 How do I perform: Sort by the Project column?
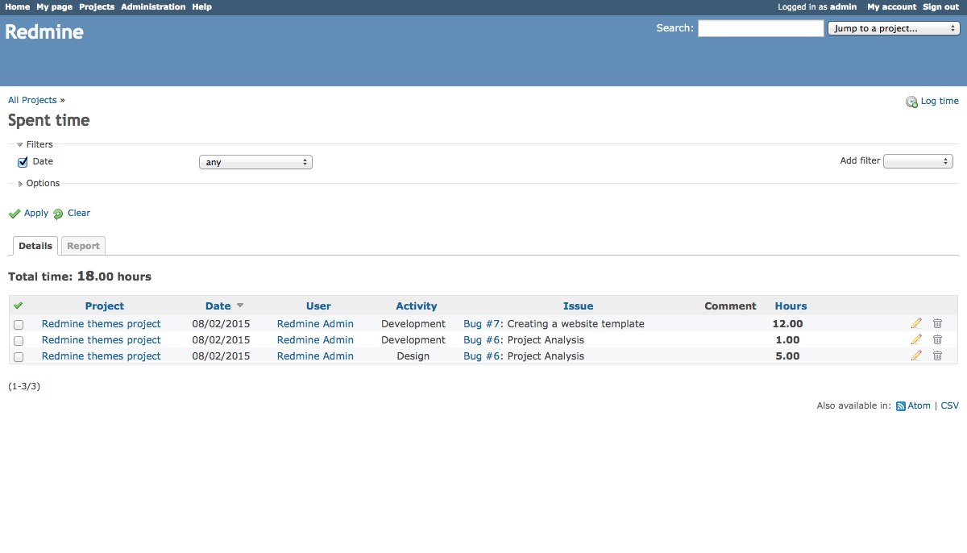tap(105, 306)
